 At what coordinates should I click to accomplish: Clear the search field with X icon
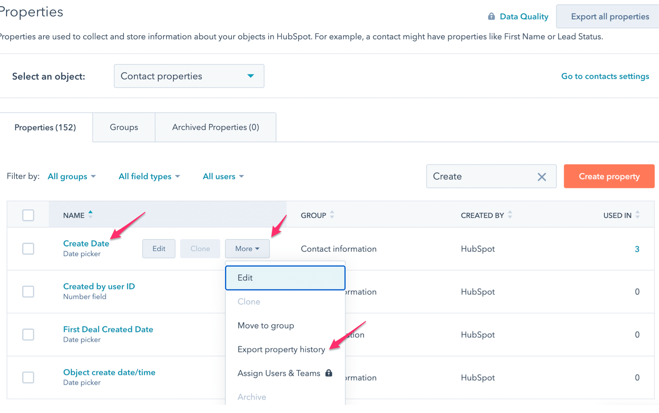click(542, 177)
